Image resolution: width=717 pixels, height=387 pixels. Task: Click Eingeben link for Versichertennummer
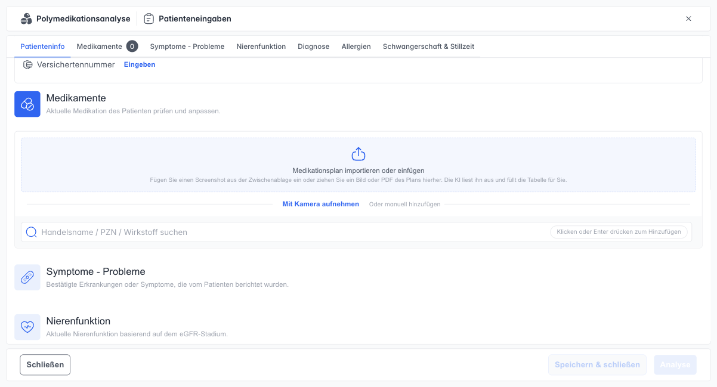coord(140,64)
